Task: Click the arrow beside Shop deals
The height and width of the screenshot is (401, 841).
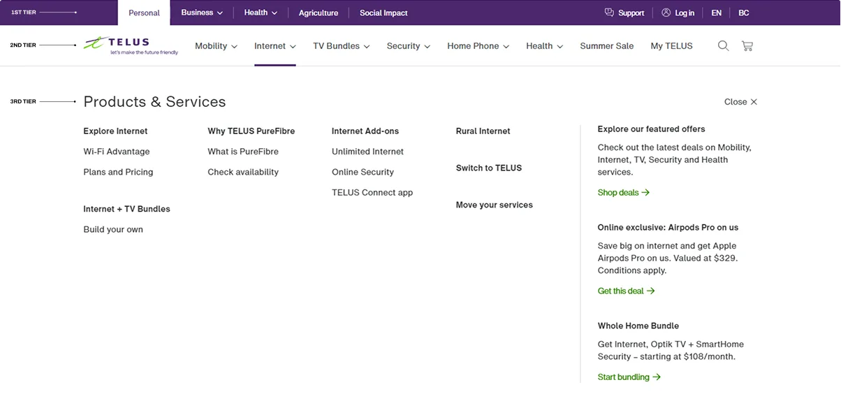Action: click(x=646, y=192)
